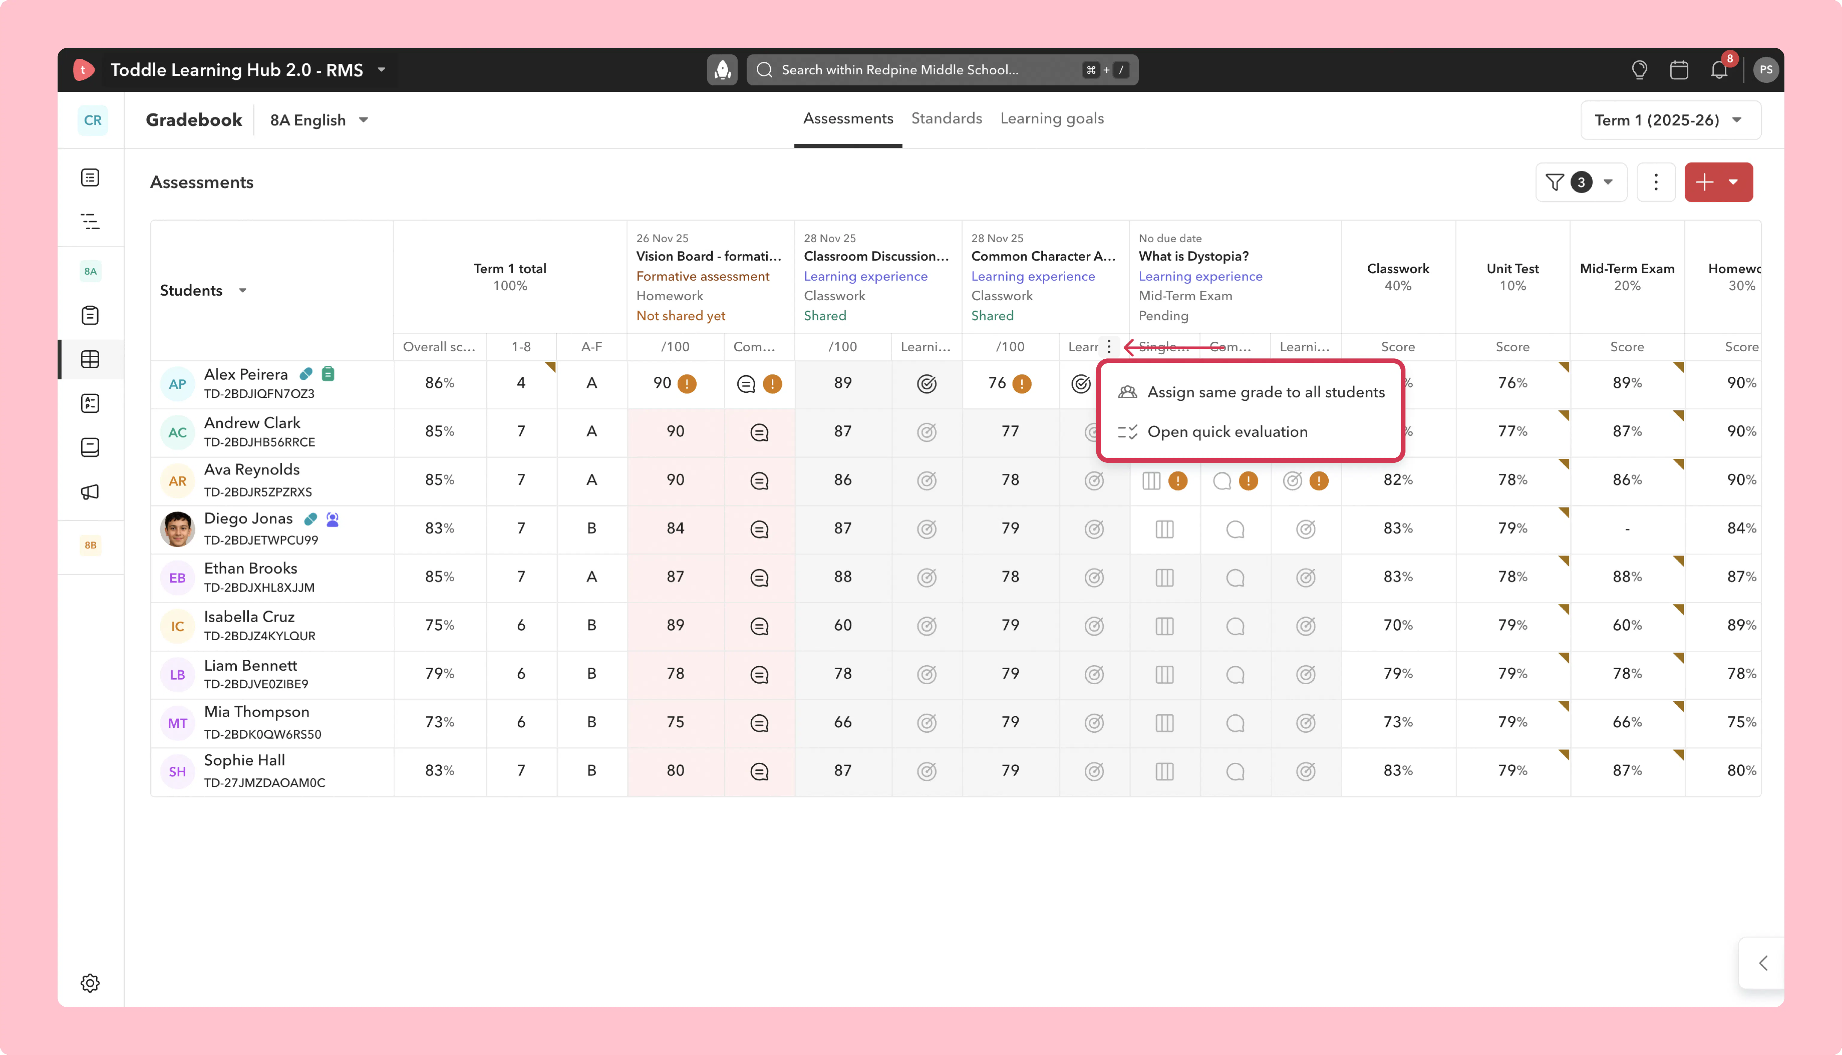Image resolution: width=1842 pixels, height=1055 pixels.
Task: Click Alex Peirera's Classroom Discussion learning goal icon
Action: 926,383
